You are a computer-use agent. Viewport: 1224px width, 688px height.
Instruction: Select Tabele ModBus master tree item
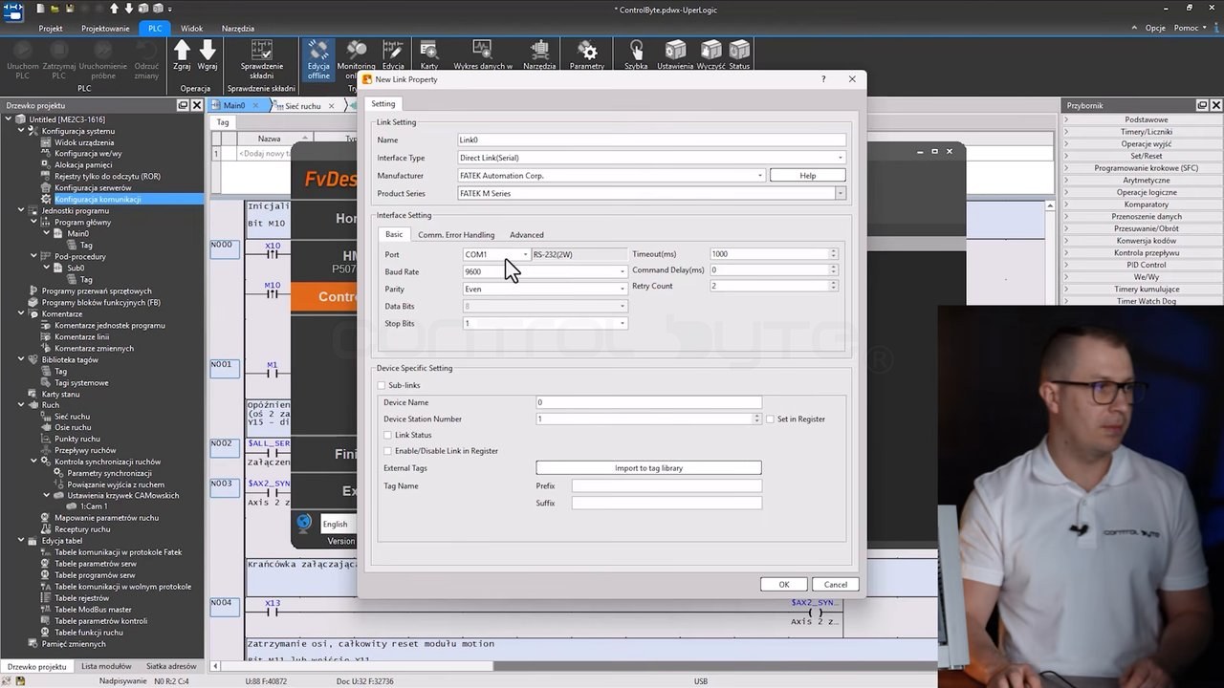93,610
